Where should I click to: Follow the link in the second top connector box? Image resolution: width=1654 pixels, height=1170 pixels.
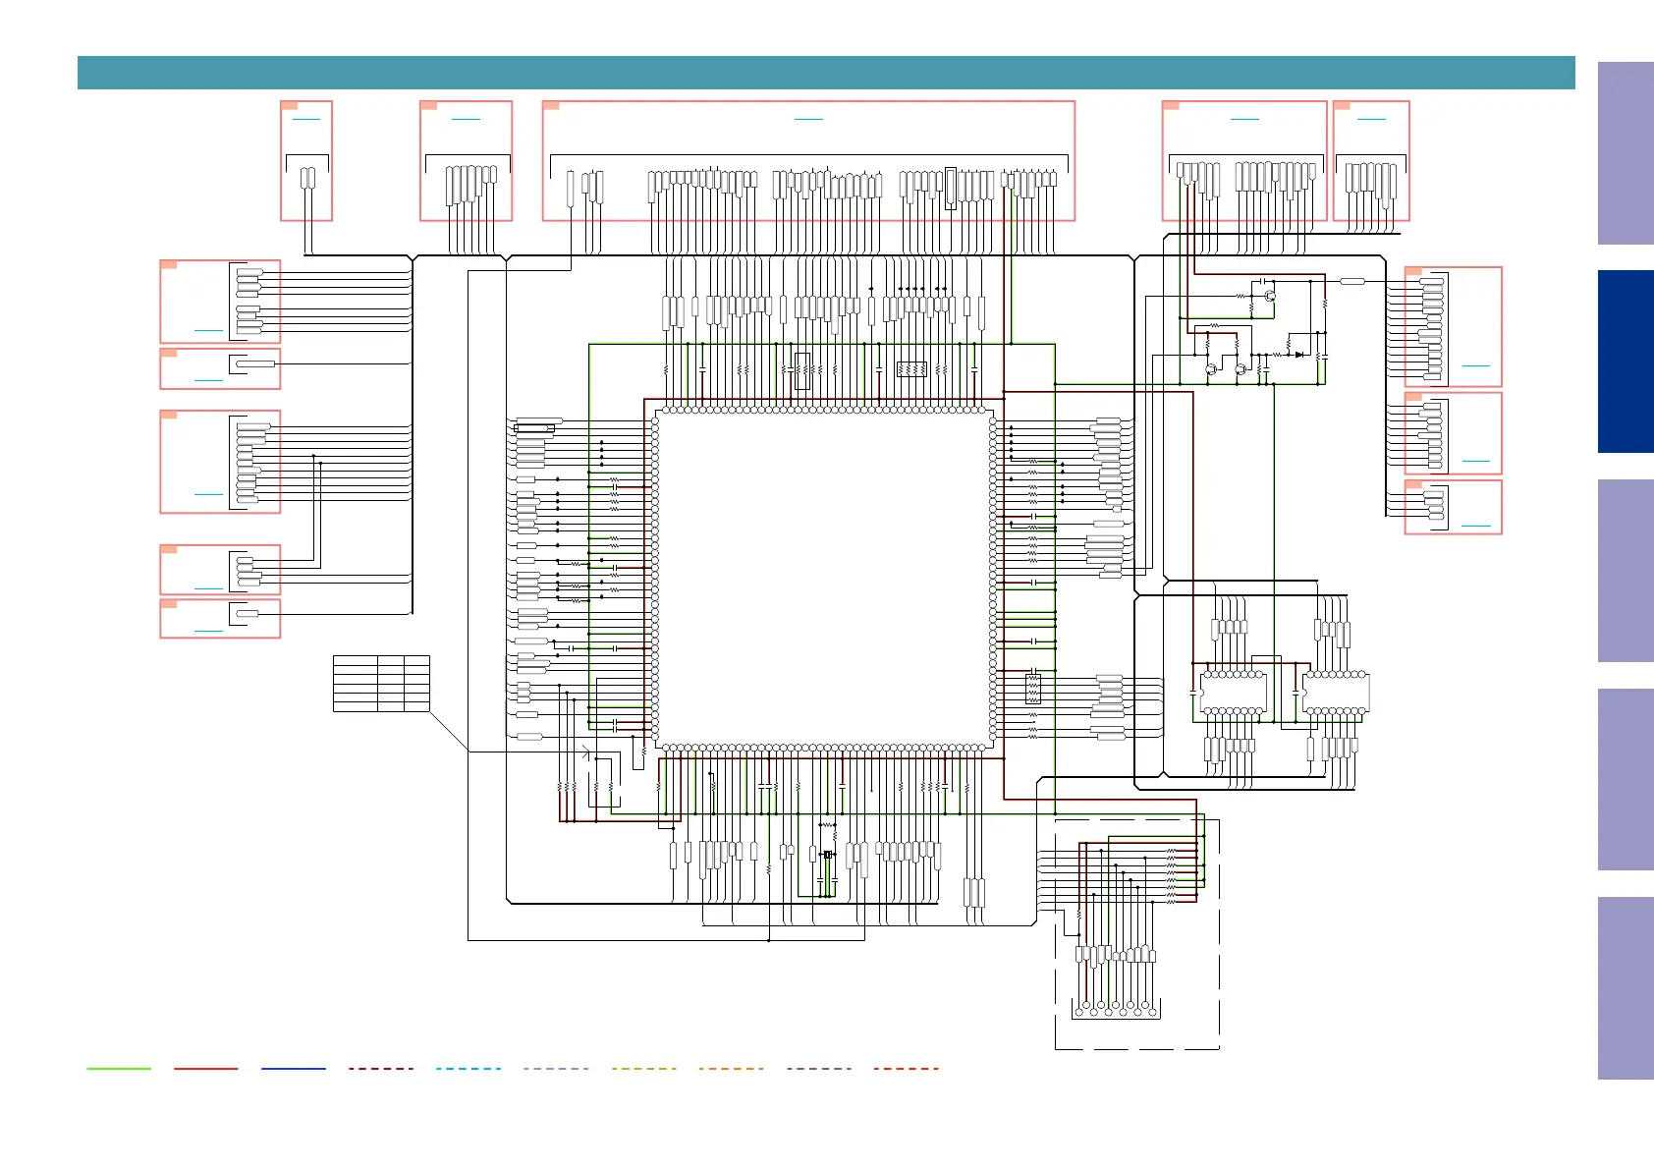466,119
